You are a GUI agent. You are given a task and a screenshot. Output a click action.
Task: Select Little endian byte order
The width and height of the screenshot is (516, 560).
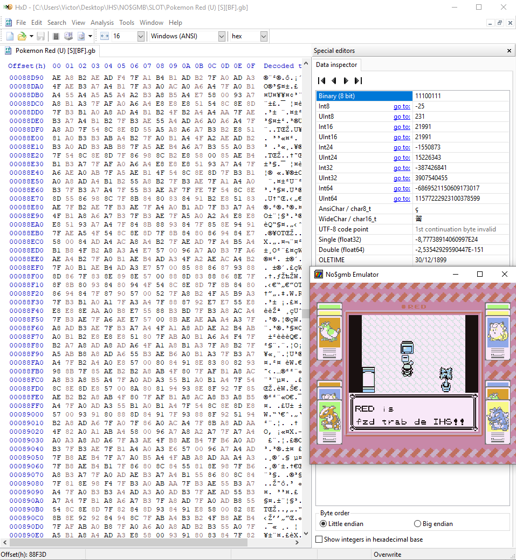tap(341, 523)
